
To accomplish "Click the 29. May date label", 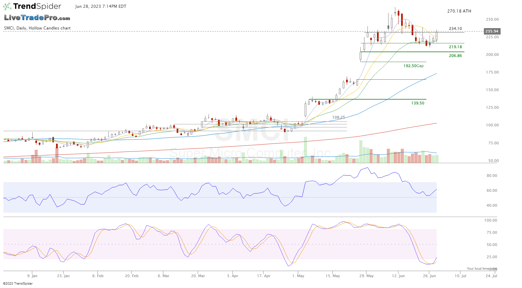I will (x=366, y=276).
